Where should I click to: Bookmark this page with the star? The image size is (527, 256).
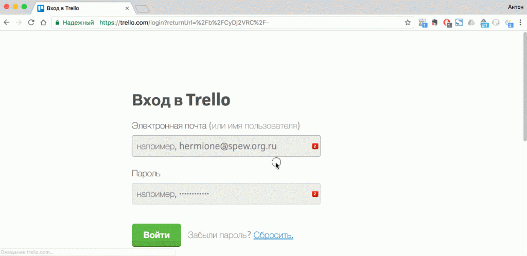408,23
